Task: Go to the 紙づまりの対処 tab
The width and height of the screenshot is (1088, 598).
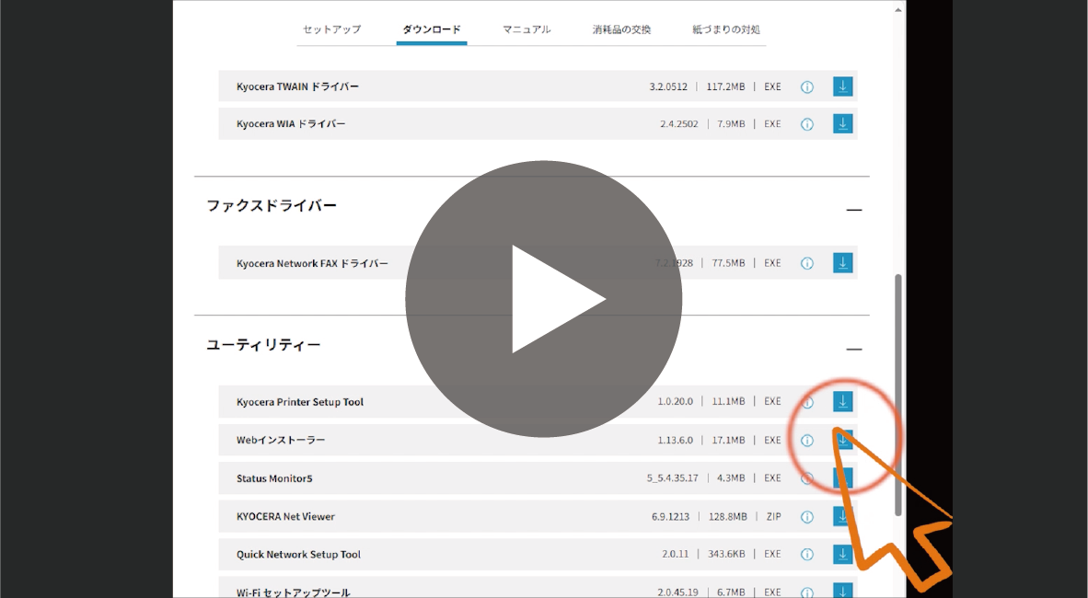Action: [x=726, y=29]
